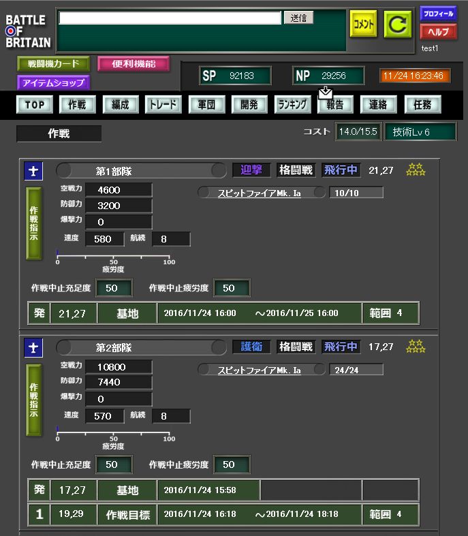The height and width of the screenshot is (536, 468).
Task: Open the 任務 tab
Action: coord(422,105)
